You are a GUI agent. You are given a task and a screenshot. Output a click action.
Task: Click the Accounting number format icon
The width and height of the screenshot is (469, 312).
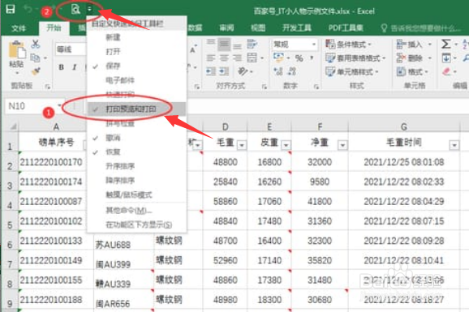(278, 58)
